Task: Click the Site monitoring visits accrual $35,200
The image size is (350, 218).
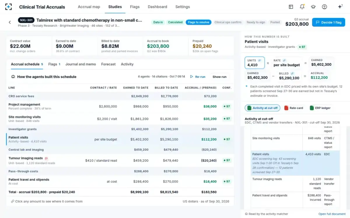Action: (x=210, y=119)
